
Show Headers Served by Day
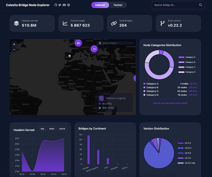tap(42, 129)
